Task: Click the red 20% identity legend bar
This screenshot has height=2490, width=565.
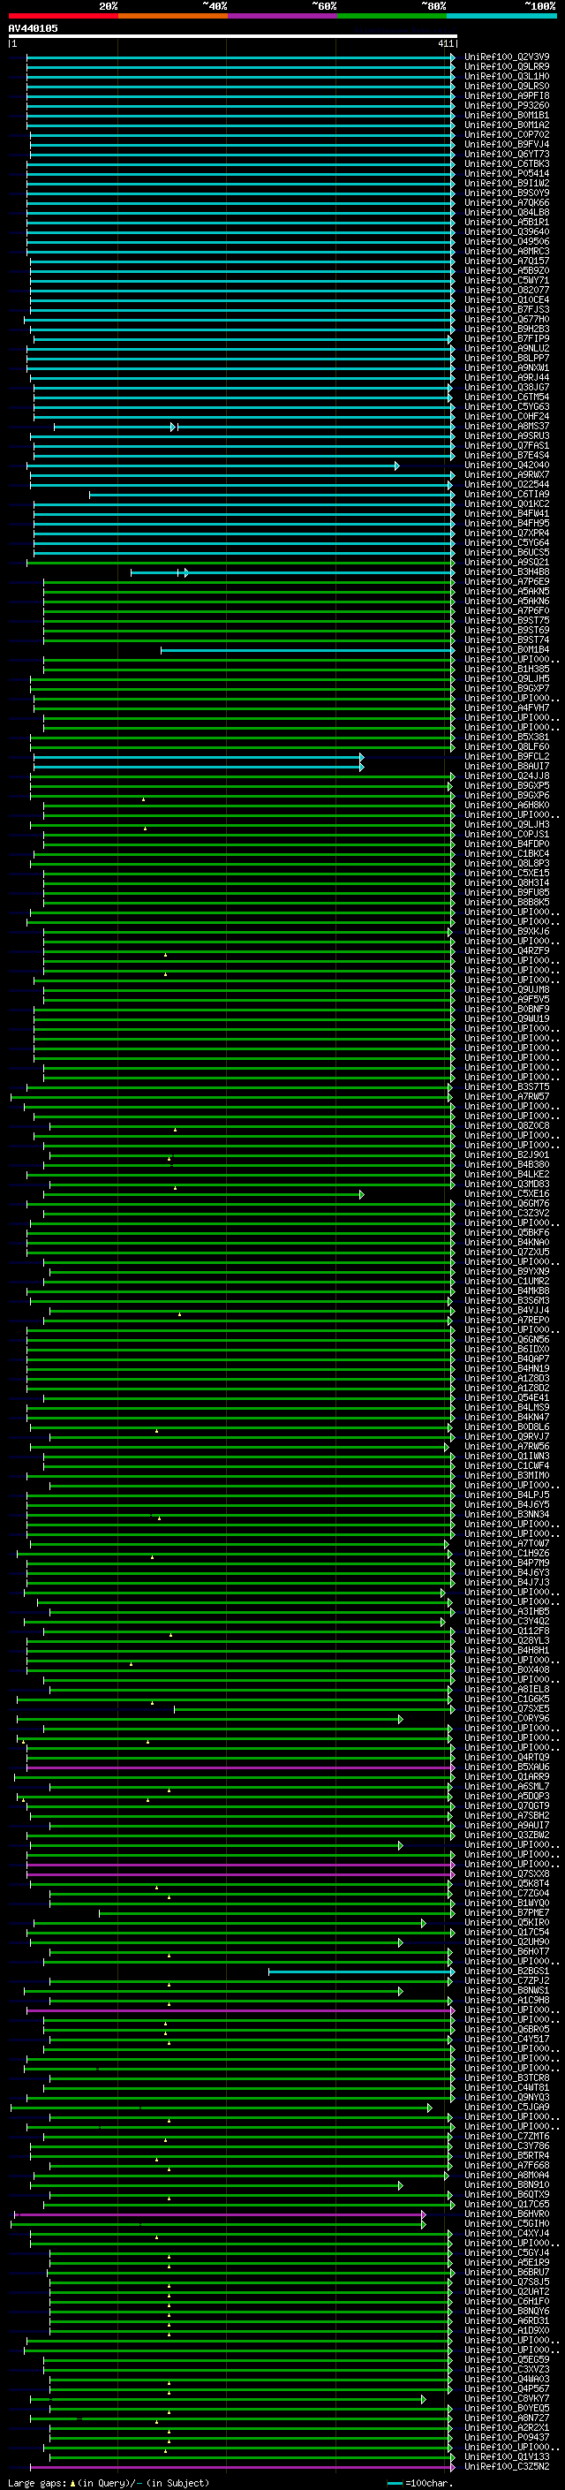Action: tap(63, 16)
